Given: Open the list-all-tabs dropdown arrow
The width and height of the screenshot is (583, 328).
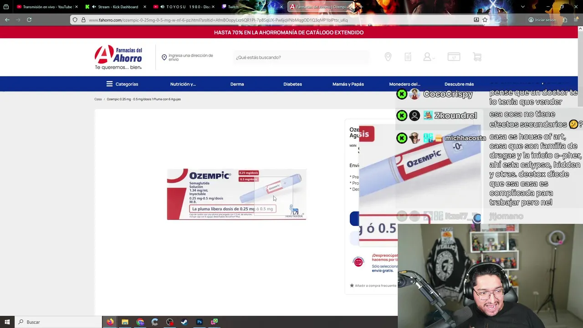Looking at the screenshot, I should coord(522,7).
